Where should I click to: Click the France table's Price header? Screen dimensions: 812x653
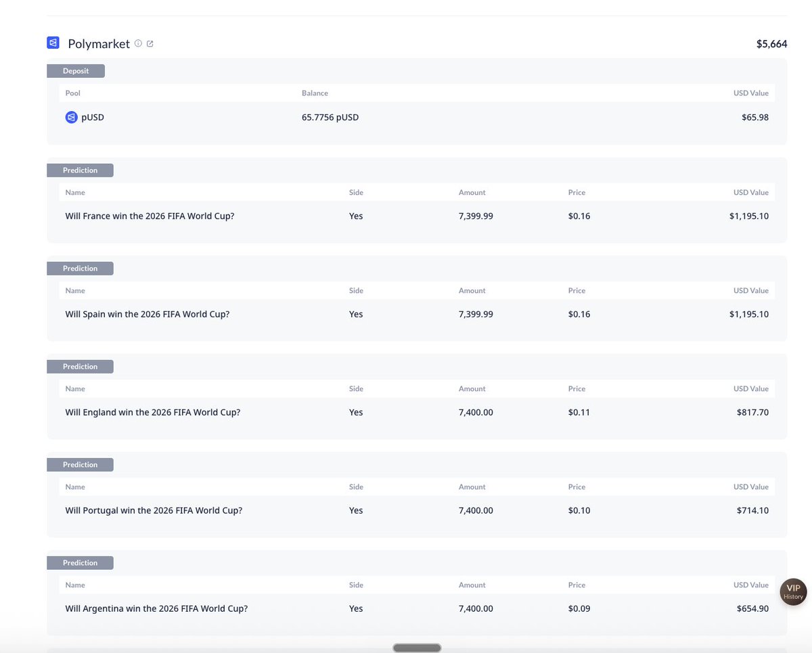(577, 192)
